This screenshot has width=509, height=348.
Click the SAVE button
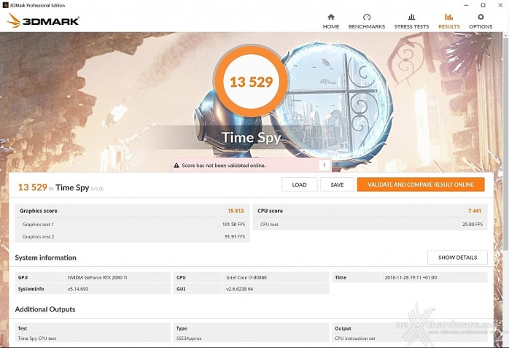(x=337, y=185)
